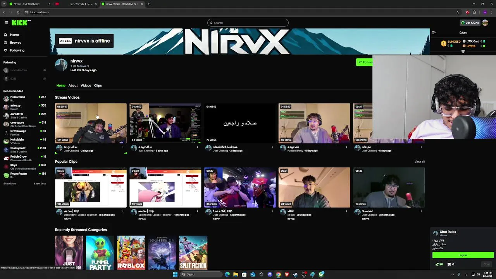Viewport: 496px width, 279px height.
Task: Open the Split Fiction category
Action: pos(193,253)
